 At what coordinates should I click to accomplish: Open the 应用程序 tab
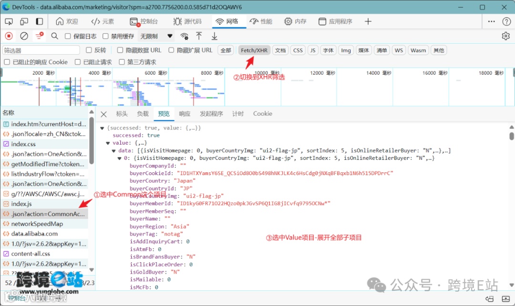tap(335, 21)
